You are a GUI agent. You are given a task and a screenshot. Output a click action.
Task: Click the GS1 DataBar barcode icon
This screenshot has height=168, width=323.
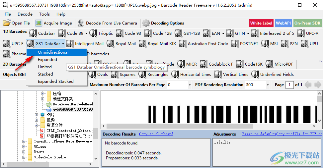(30, 44)
